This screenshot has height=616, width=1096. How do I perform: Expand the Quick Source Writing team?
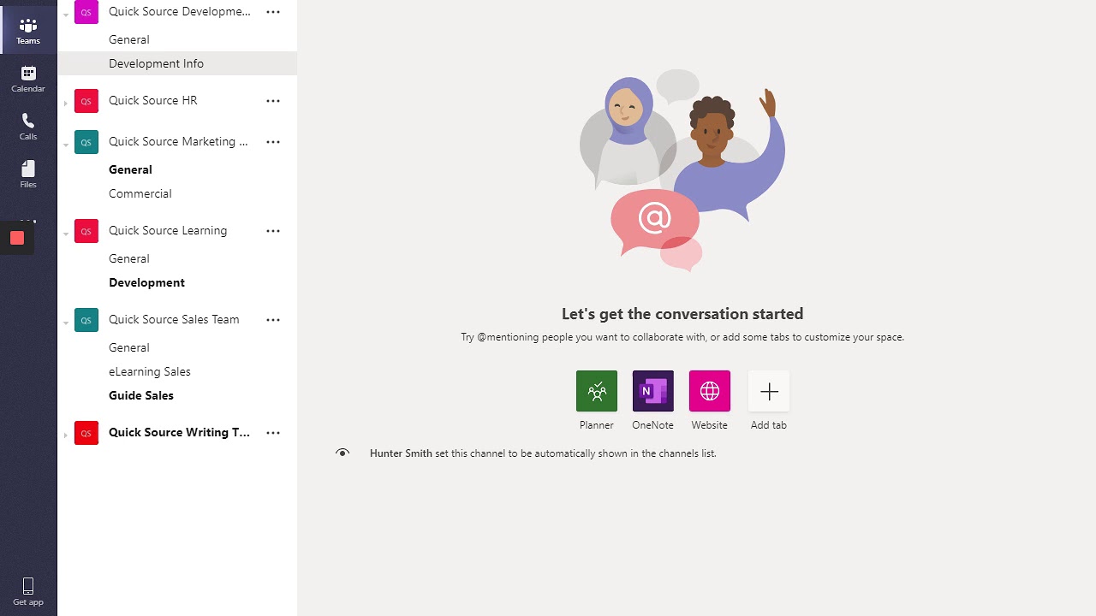click(66, 435)
